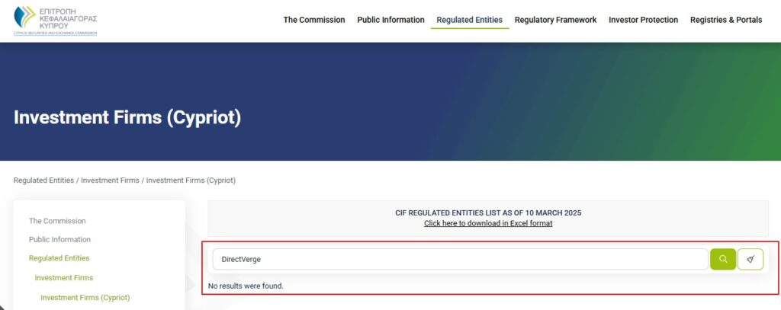Click Investment Firms breadcrumb link
Viewport: 781px width, 310px height.
[110, 180]
